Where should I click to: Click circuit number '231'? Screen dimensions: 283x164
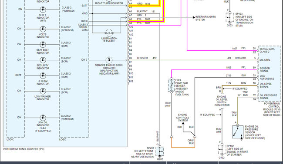239,95
